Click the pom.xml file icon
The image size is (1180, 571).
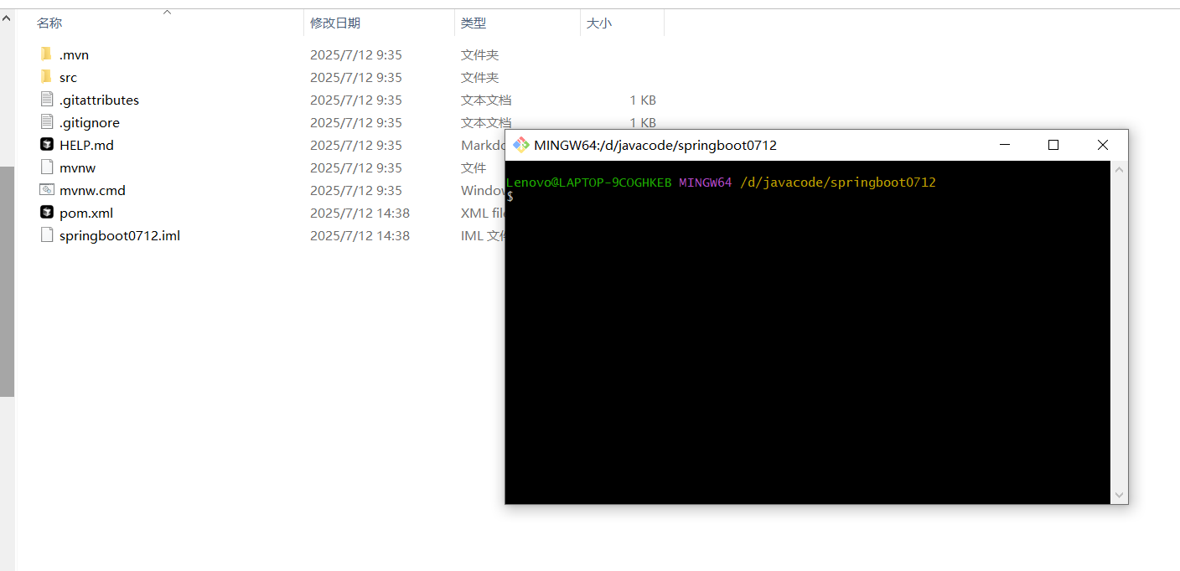point(46,213)
